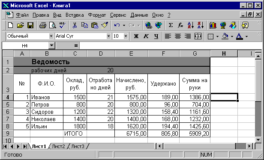Viewport: 264px width, 160px height.
Task: Select the ИТОГО total cell 6715,00
Action: (x=131, y=133)
